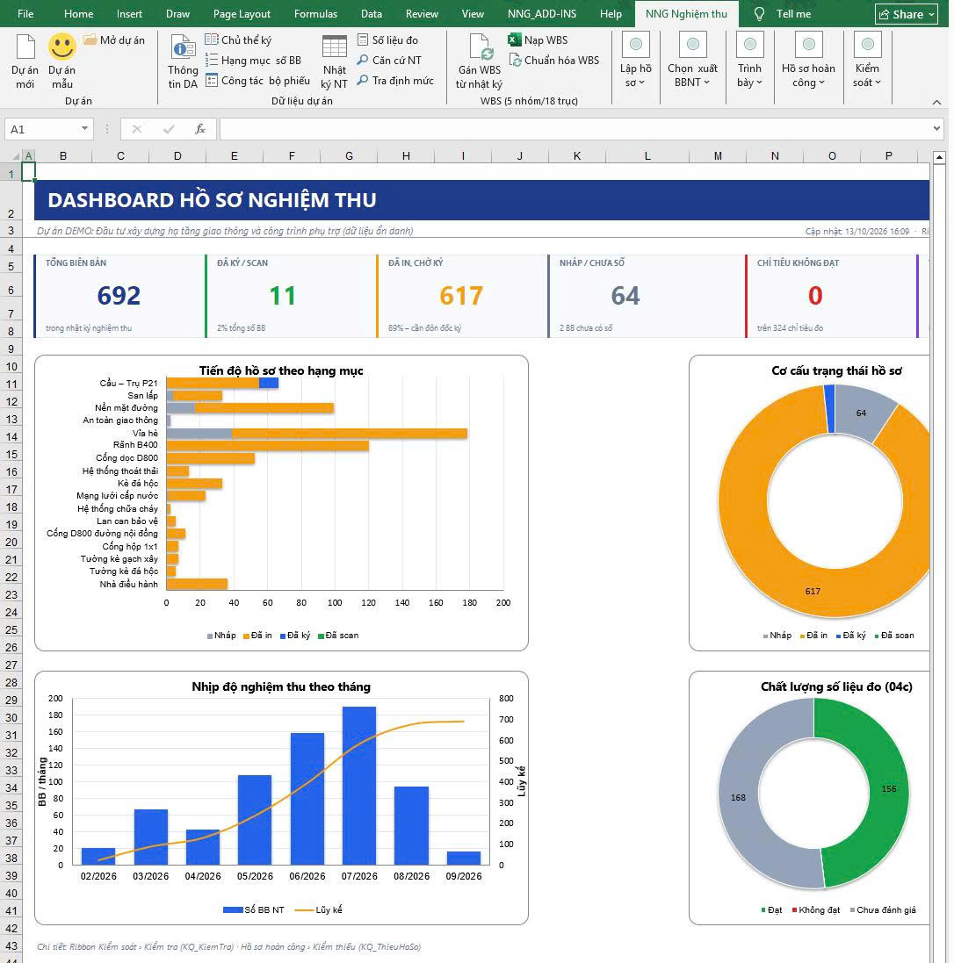Screen dimensions: 954x963
Task: Select the NNG Nghiệm thu tab
Action: click(686, 13)
